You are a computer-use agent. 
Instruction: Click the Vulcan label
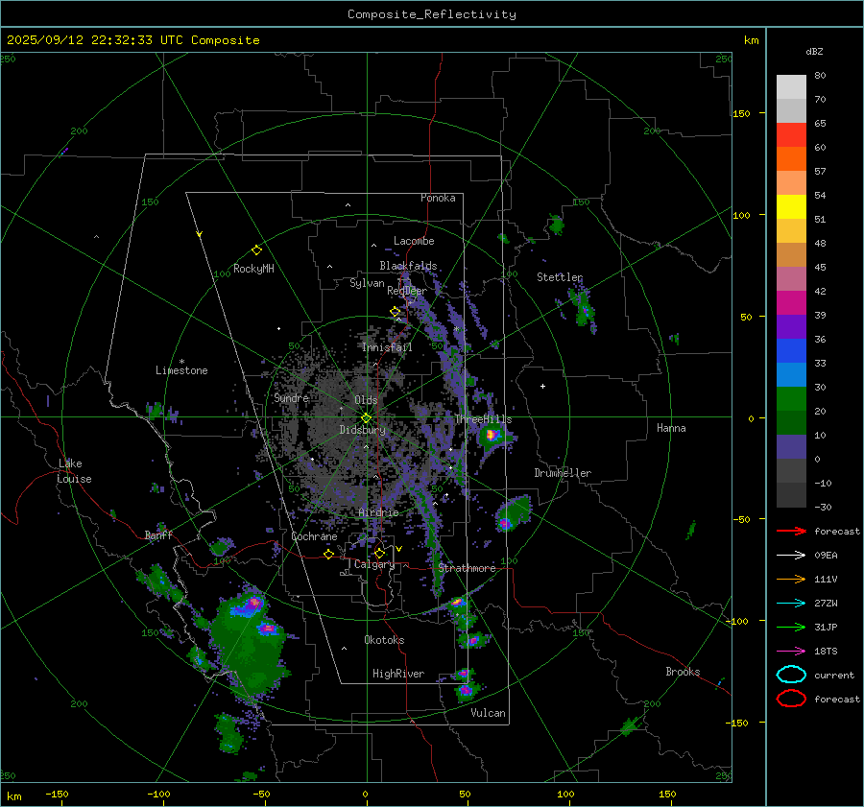click(489, 713)
